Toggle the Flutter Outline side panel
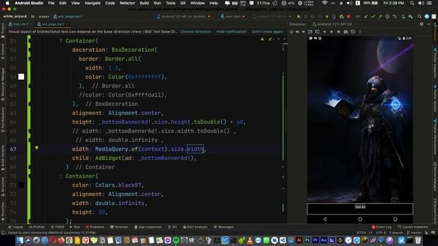The height and width of the screenshot is (246, 438). (x=435, y=98)
